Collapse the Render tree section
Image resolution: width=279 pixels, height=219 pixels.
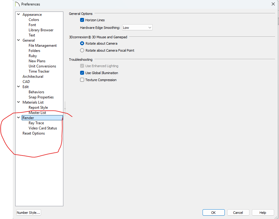tap(19, 118)
